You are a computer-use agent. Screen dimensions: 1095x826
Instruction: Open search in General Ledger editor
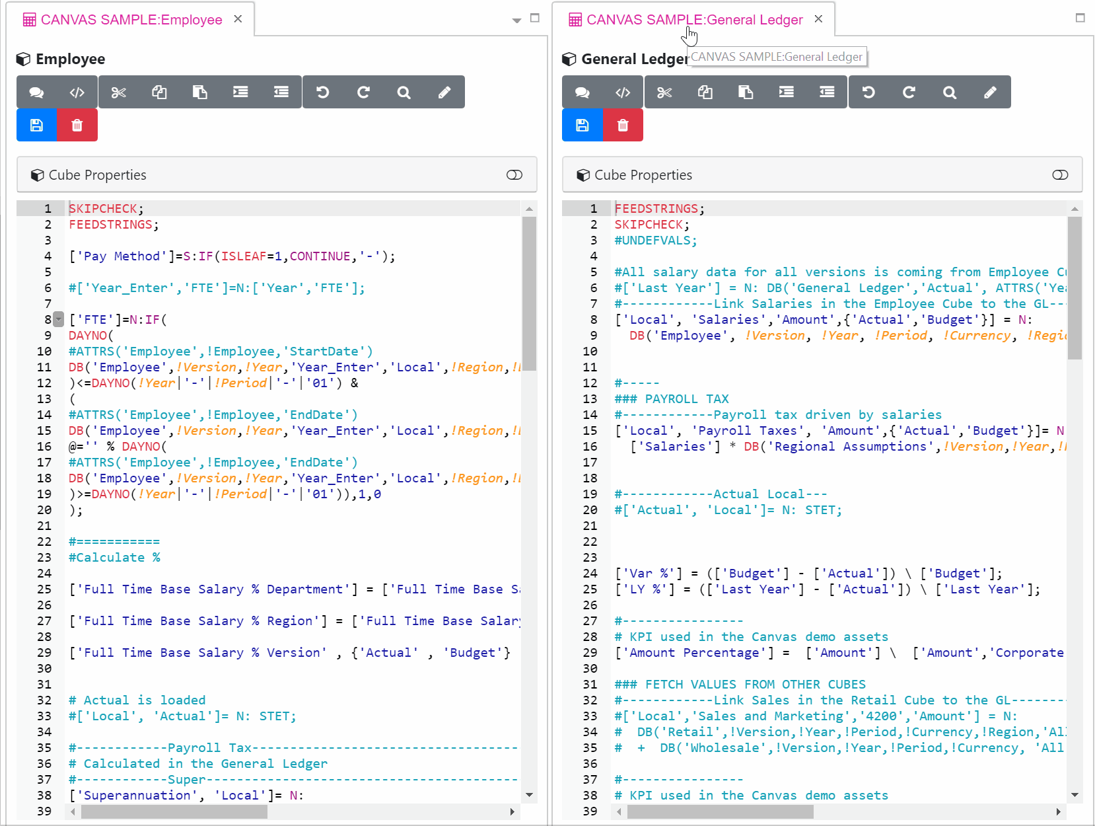point(950,93)
